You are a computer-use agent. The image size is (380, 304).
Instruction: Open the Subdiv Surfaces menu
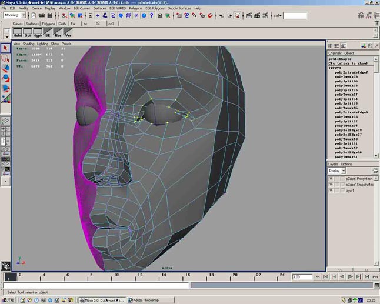[x=179, y=8]
